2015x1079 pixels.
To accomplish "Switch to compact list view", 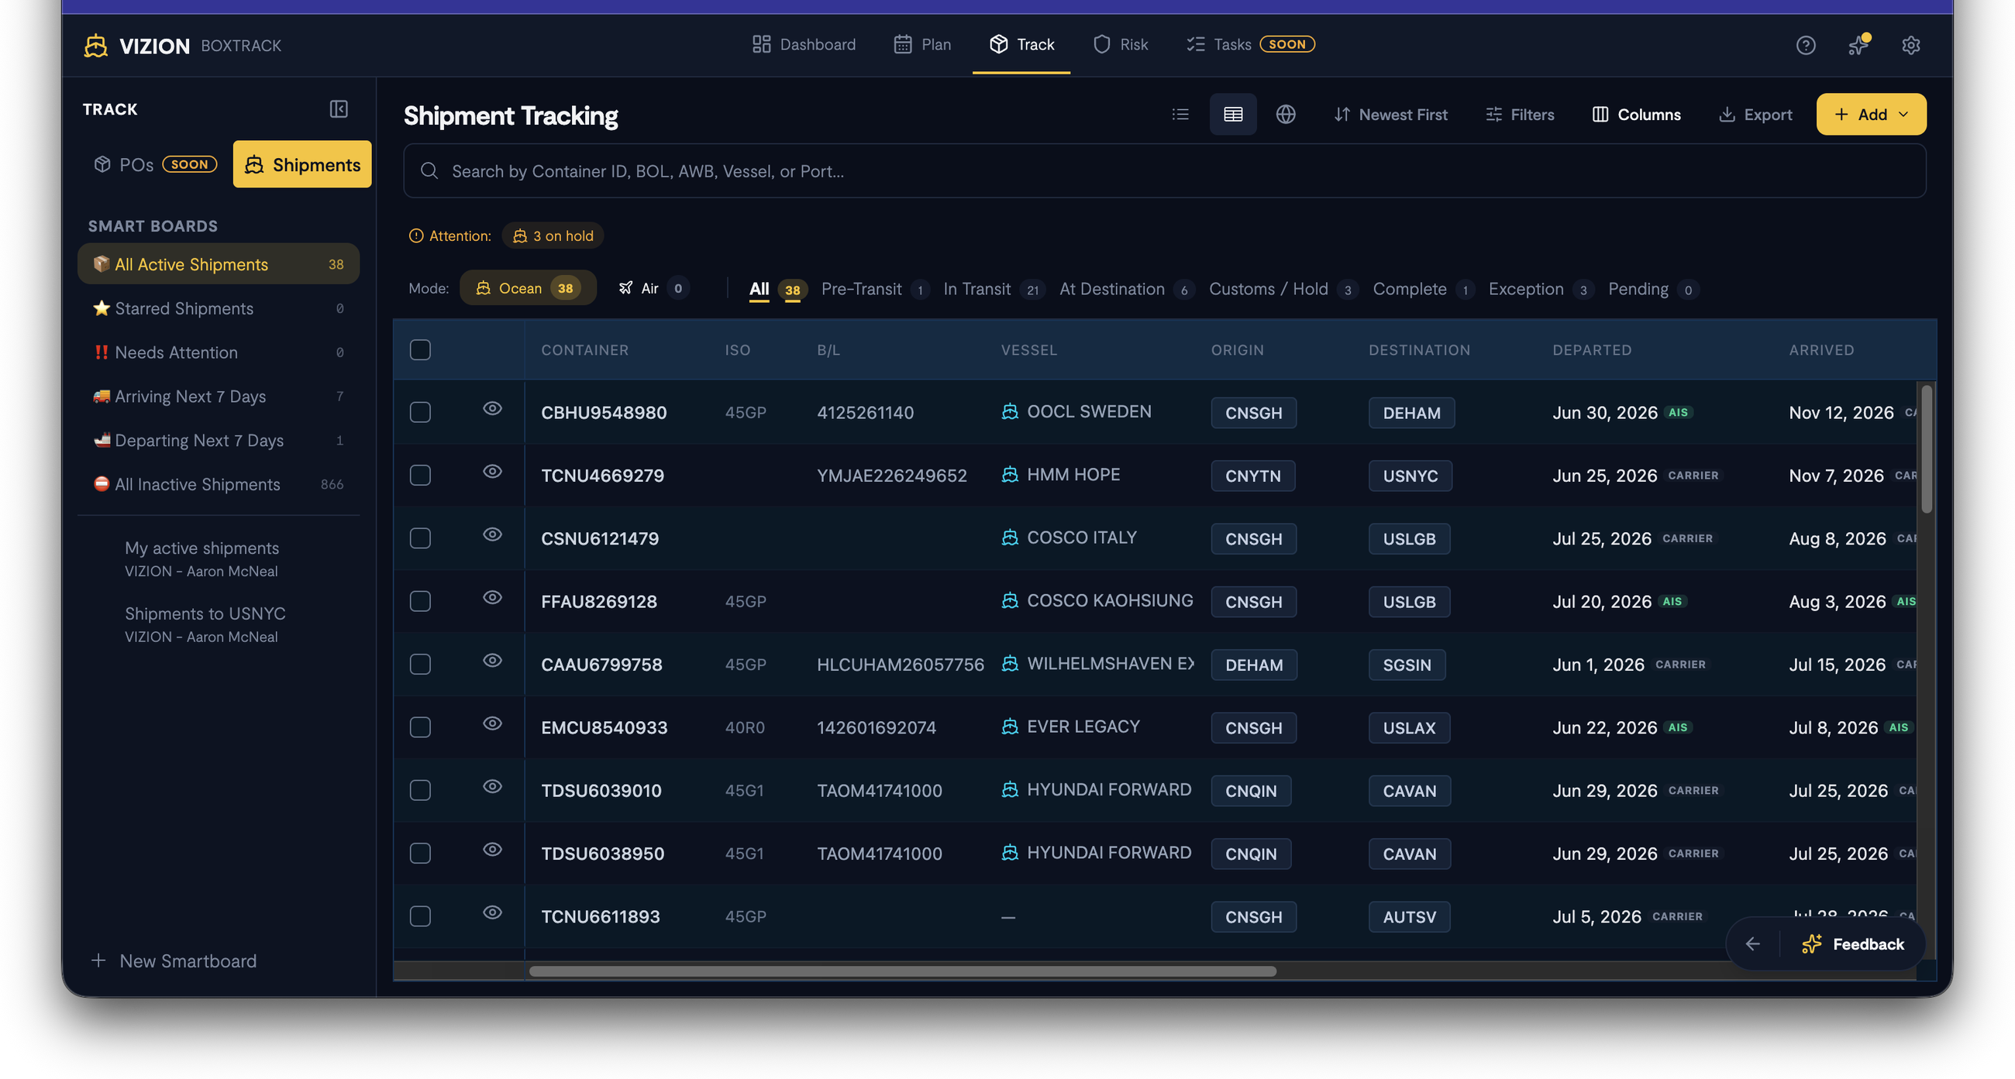I will (1180, 114).
